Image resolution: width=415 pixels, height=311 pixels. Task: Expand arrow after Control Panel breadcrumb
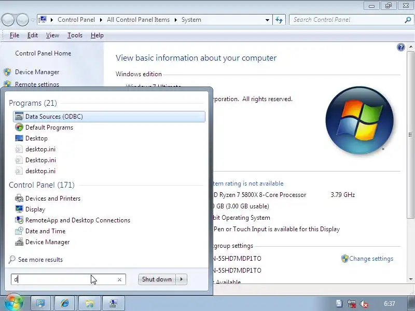pos(101,20)
